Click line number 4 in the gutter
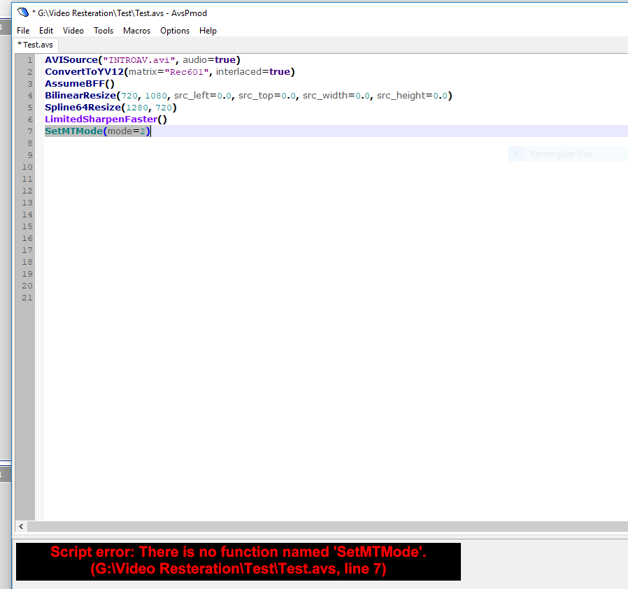628x589 pixels. point(29,96)
